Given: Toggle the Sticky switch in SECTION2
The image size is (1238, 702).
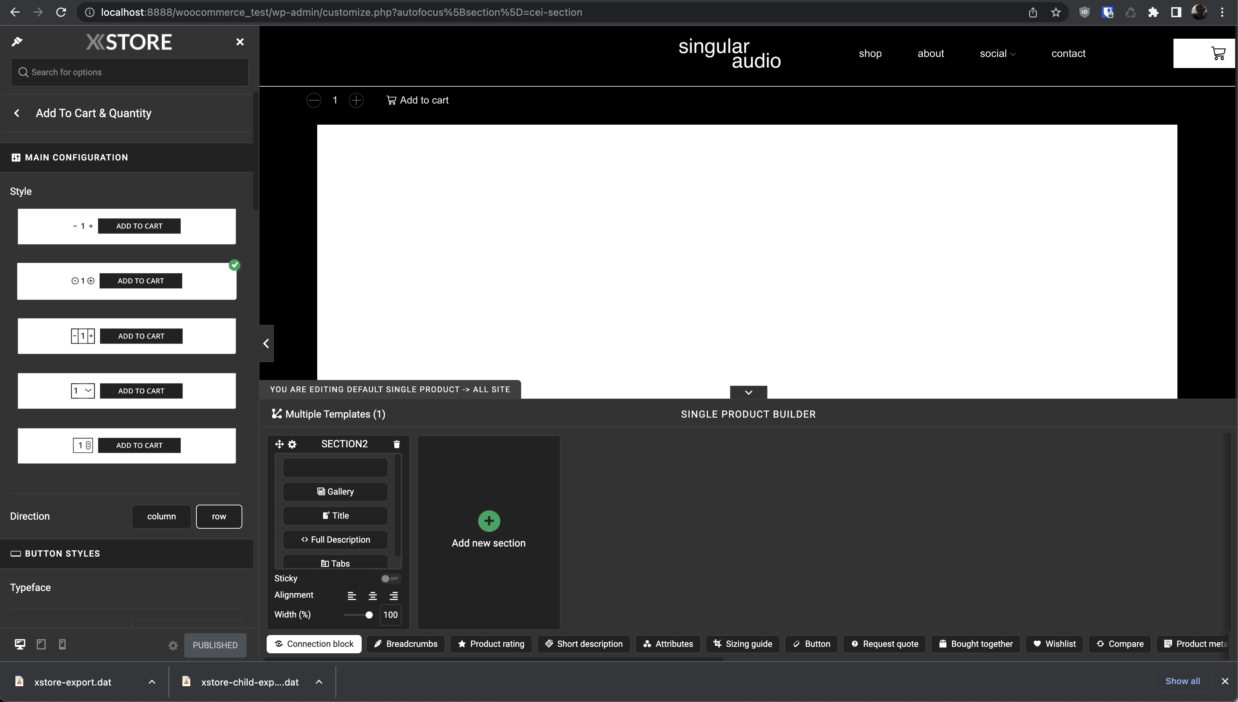Looking at the screenshot, I should [389, 579].
